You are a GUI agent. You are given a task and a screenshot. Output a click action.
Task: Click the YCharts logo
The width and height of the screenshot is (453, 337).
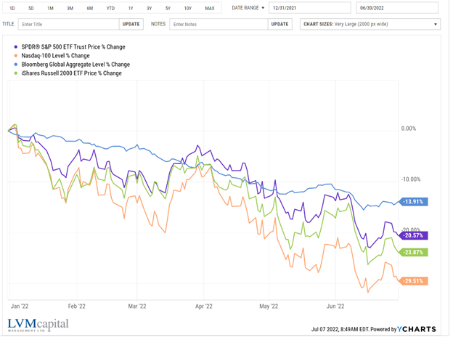(x=417, y=329)
